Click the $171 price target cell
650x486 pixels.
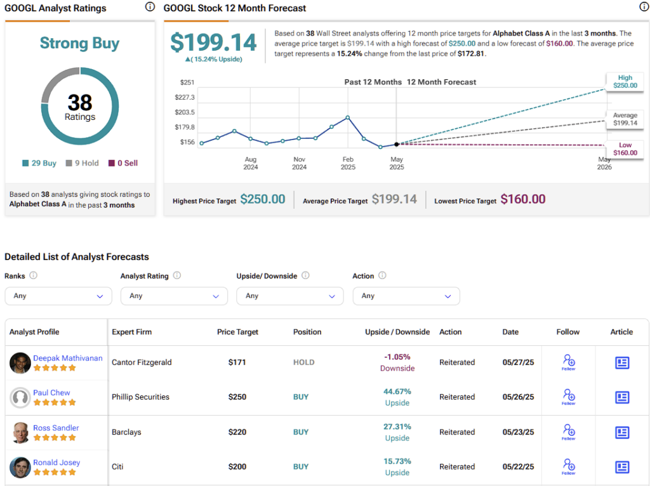[x=237, y=362]
